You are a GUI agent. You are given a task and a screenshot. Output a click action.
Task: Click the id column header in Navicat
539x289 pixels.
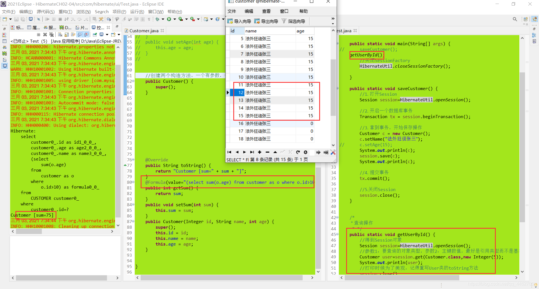(237, 31)
